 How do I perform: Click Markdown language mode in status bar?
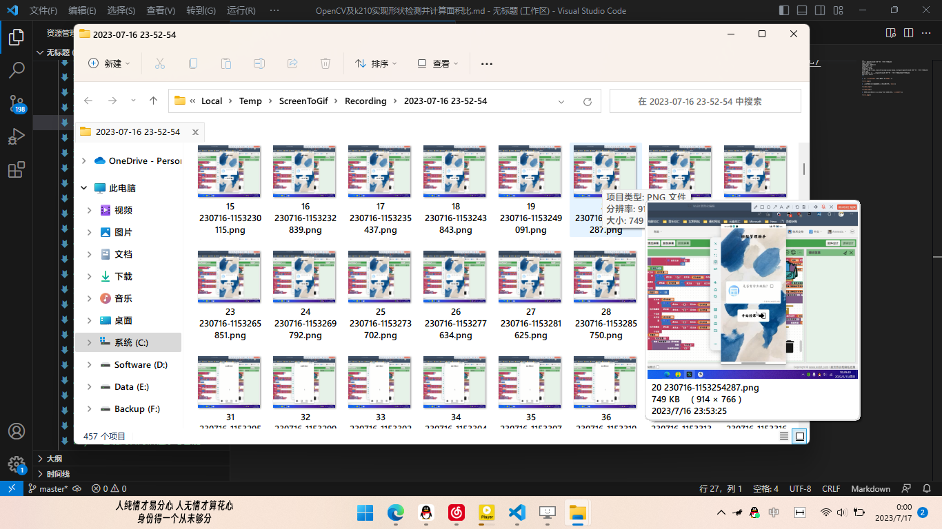tap(870, 488)
